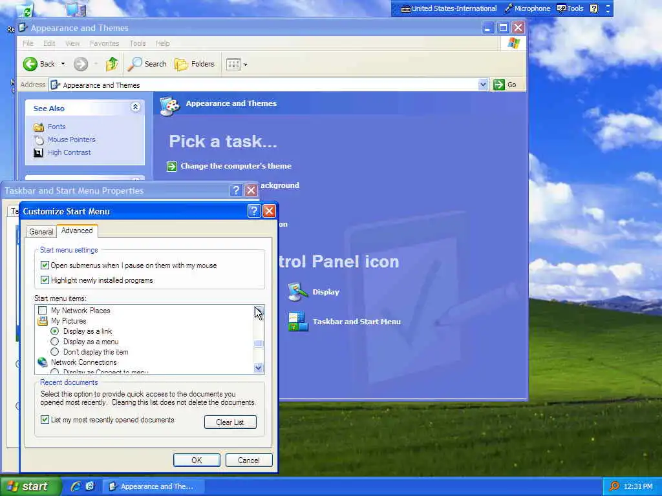Open the Help menu
Viewport: 662px width, 496px height.
162,43
